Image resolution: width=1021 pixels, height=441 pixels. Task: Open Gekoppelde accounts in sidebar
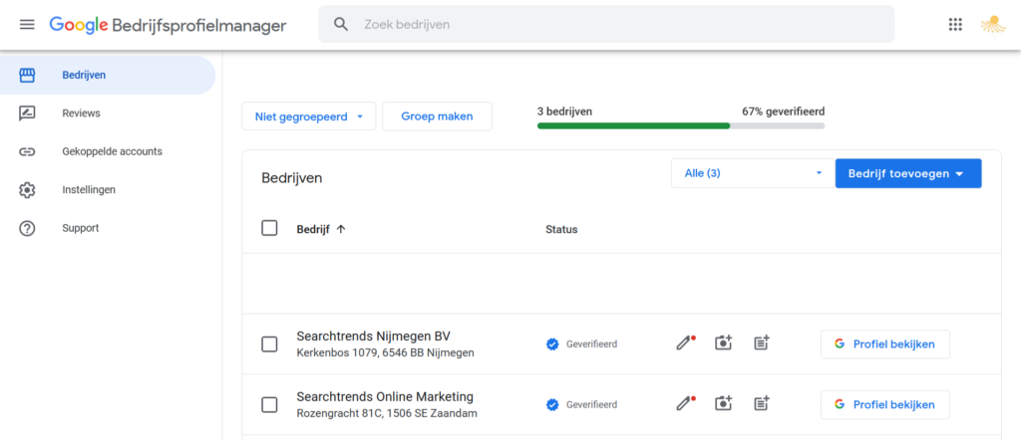(108, 151)
